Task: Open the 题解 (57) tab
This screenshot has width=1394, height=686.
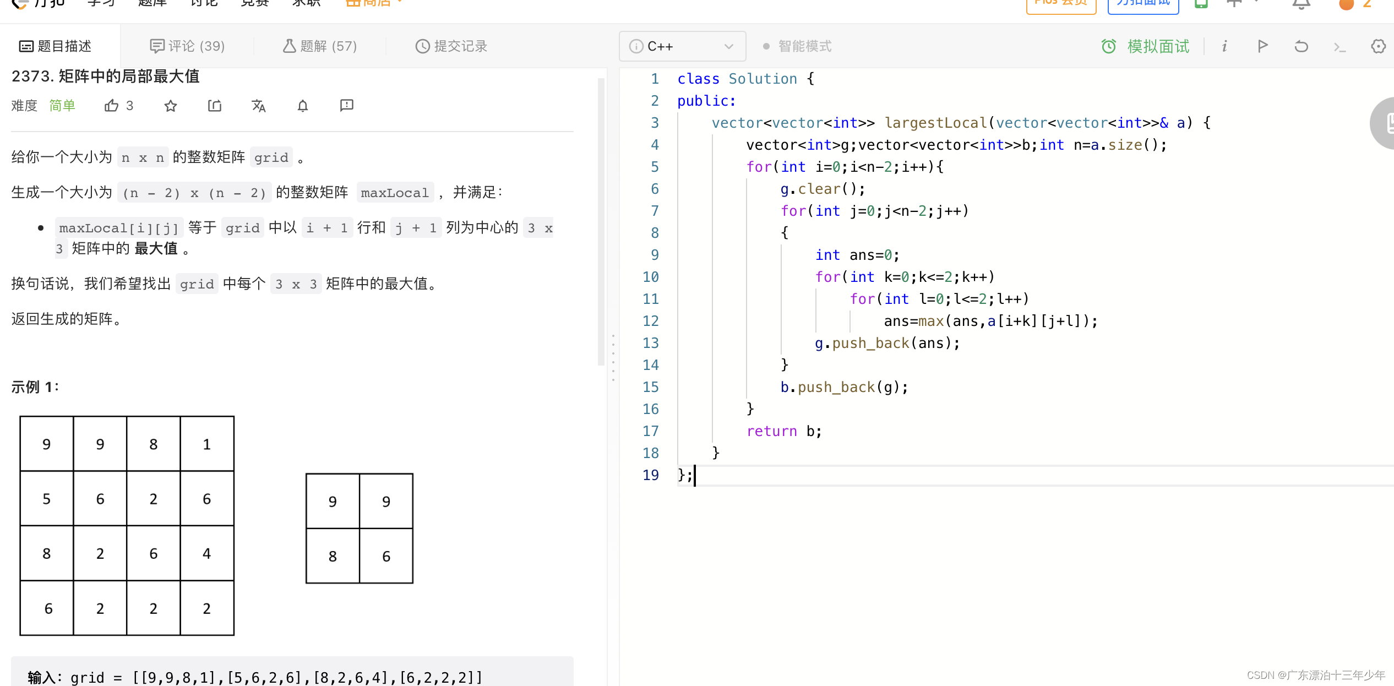Action: (x=320, y=46)
